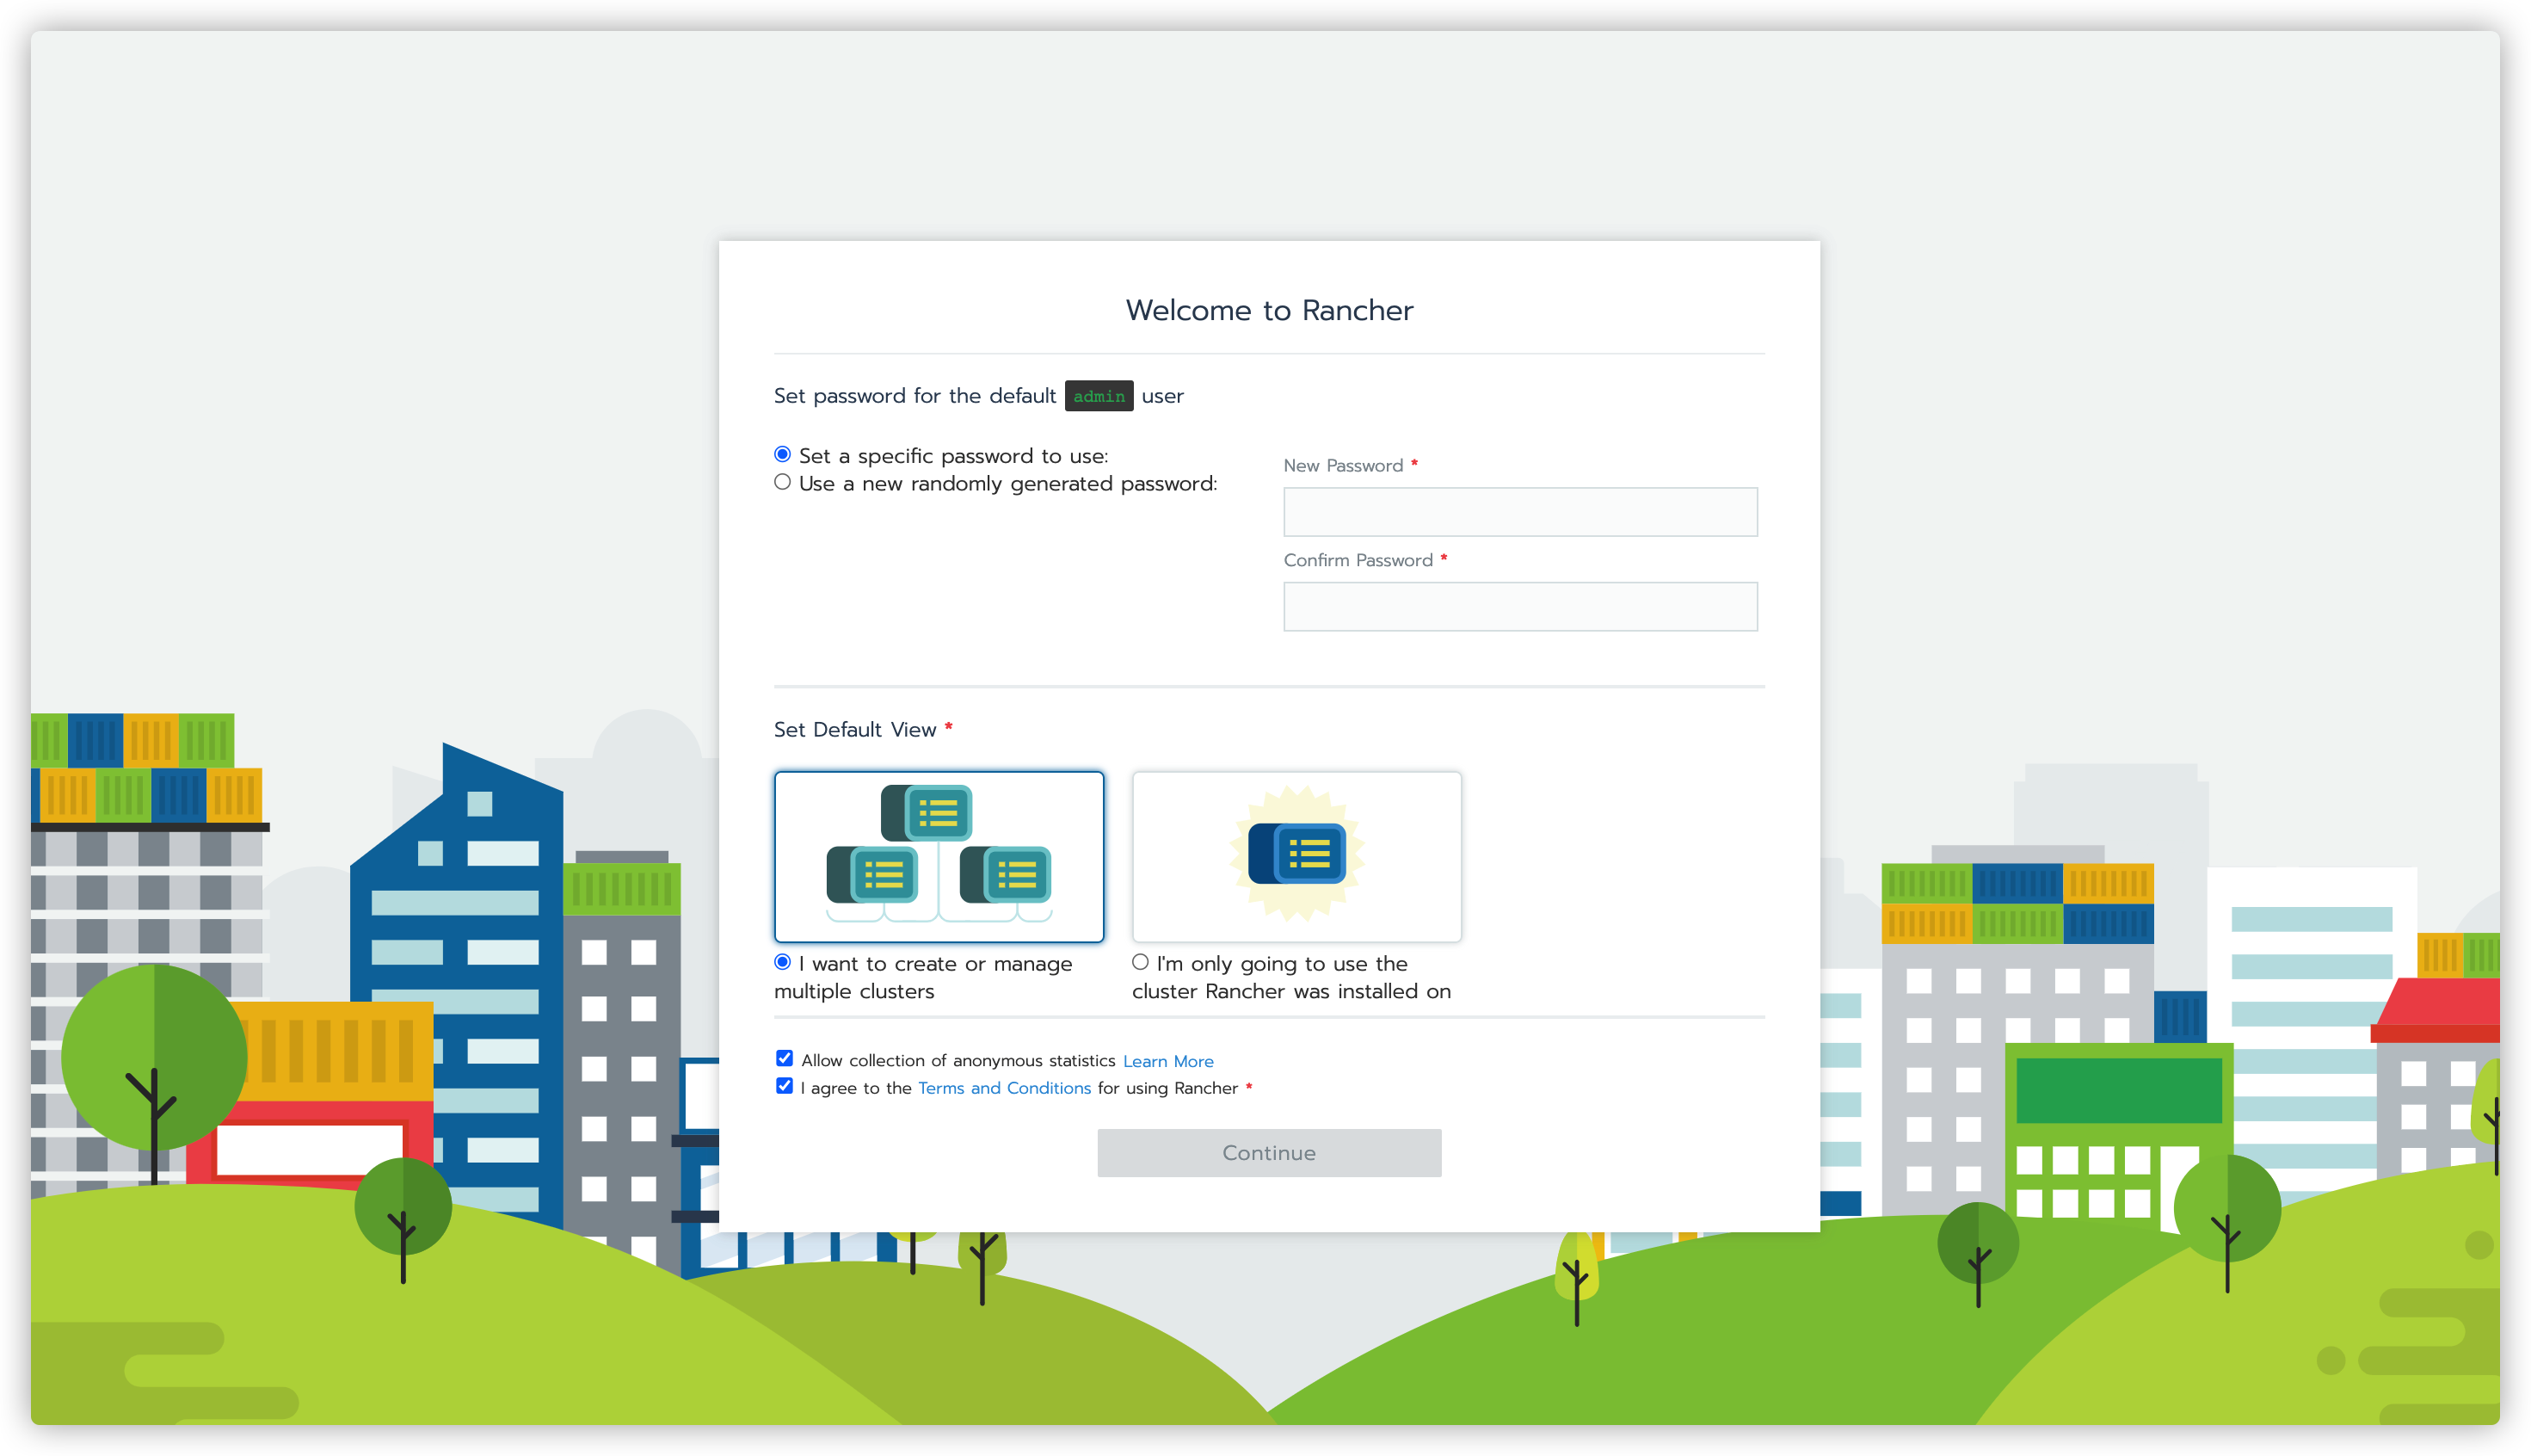Click the 'Allow collection of anonymous statistics' text
This screenshot has height=1456, width=2531.
[x=958, y=1061]
